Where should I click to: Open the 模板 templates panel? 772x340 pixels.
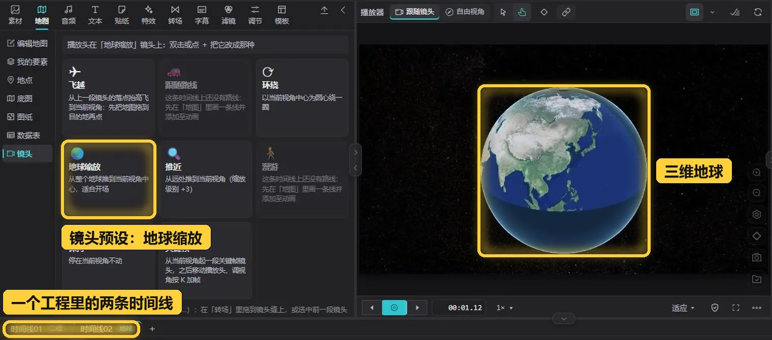tap(282, 15)
